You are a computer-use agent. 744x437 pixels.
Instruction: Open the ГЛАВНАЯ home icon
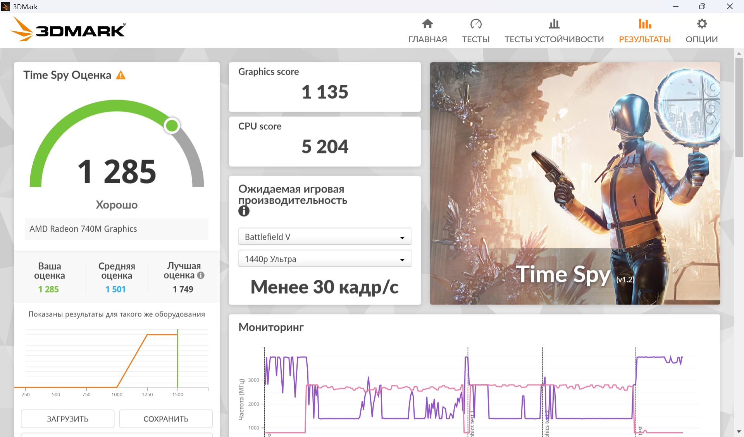[427, 24]
